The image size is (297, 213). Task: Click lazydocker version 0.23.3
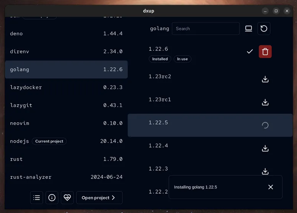(113, 87)
